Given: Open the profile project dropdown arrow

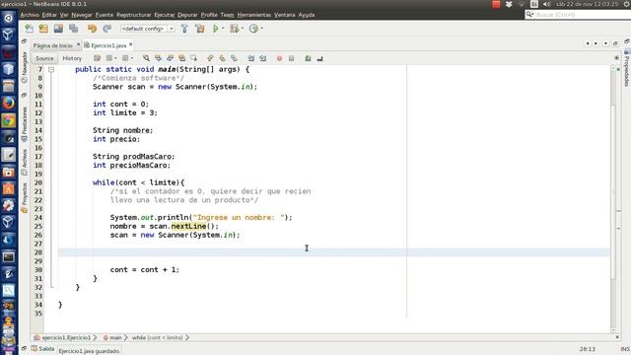Looking at the screenshot, I should 261,29.
